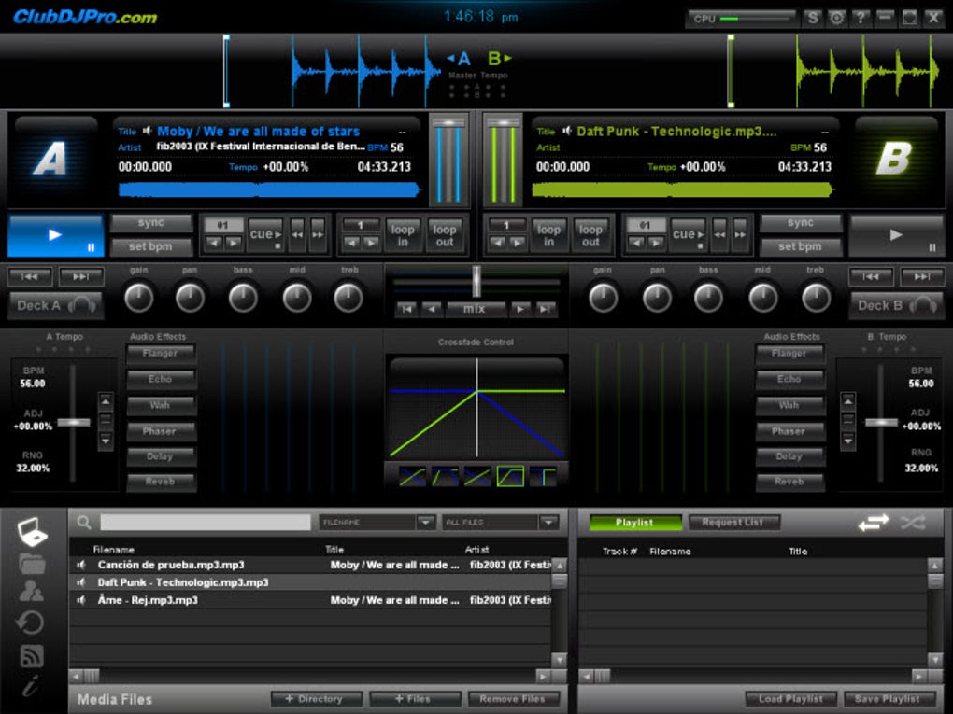The height and width of the screenshot is (714, 953).
Task: Click the + Directory button
Action: click(x=317, y=699)
